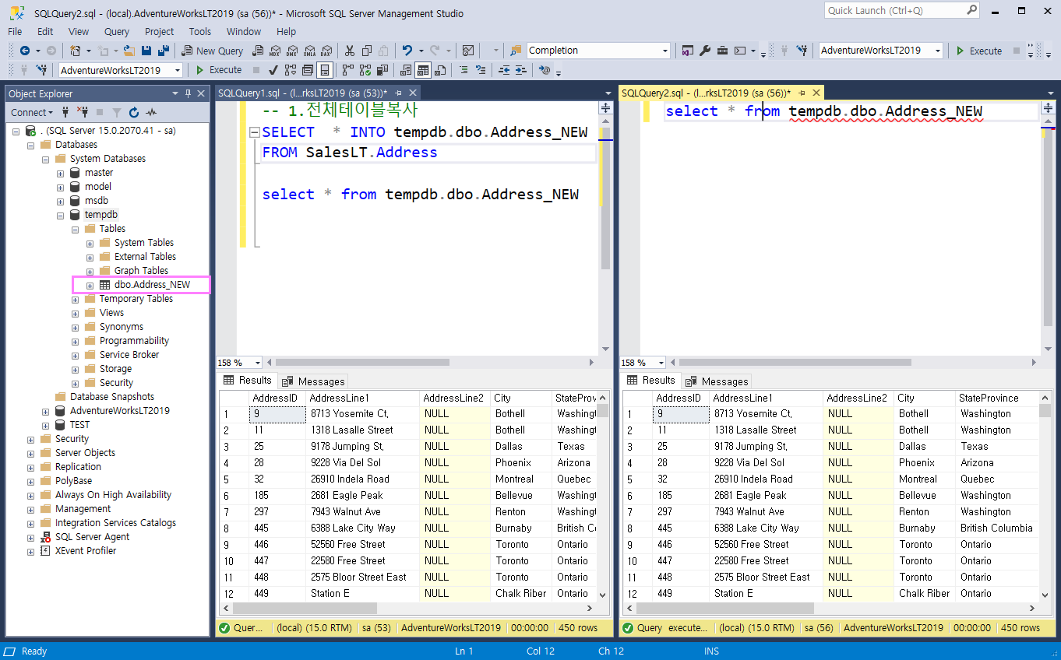
Task: Click the Decrease Indent icon
Action: pos(504,70)
